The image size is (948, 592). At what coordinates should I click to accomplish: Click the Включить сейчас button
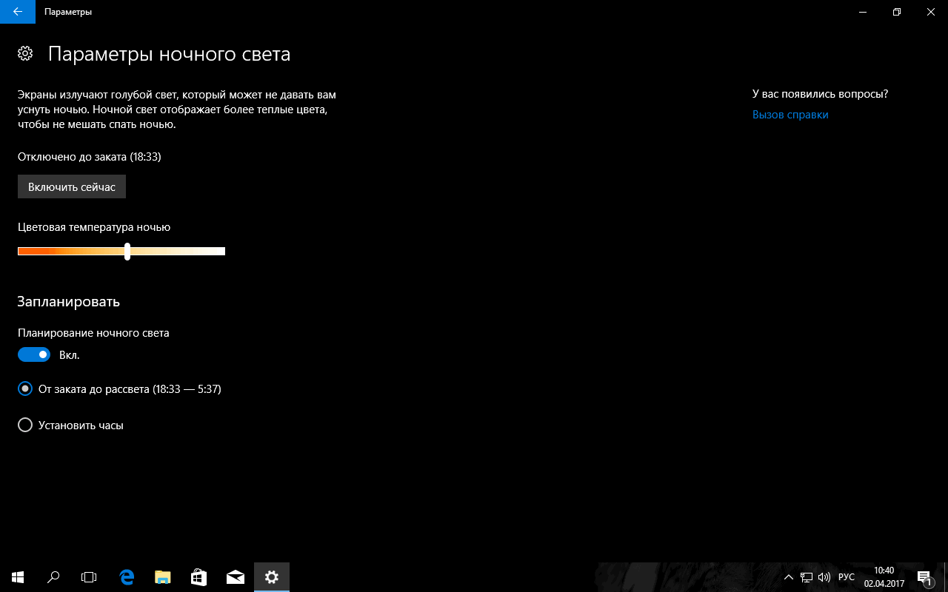point(72,187)
